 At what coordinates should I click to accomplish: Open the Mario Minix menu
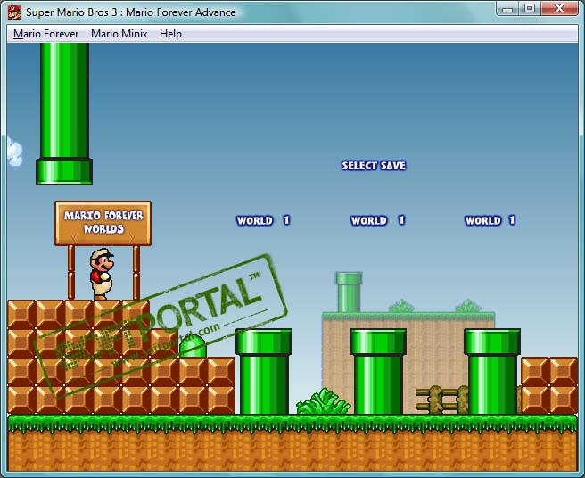[119, 34]
